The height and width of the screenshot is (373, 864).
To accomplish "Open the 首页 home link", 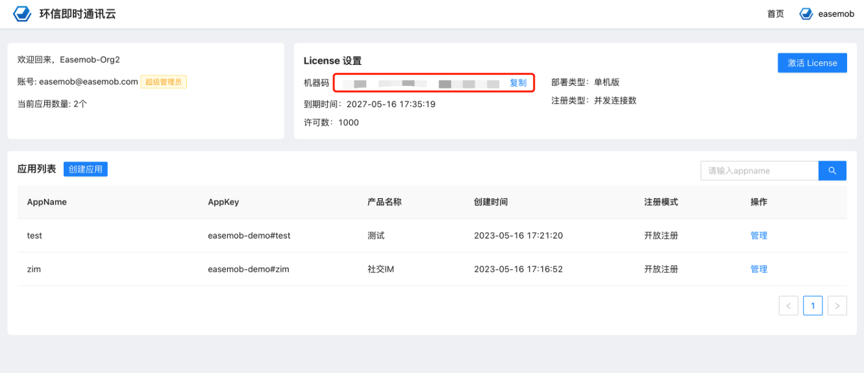I will tap(776, 14).
